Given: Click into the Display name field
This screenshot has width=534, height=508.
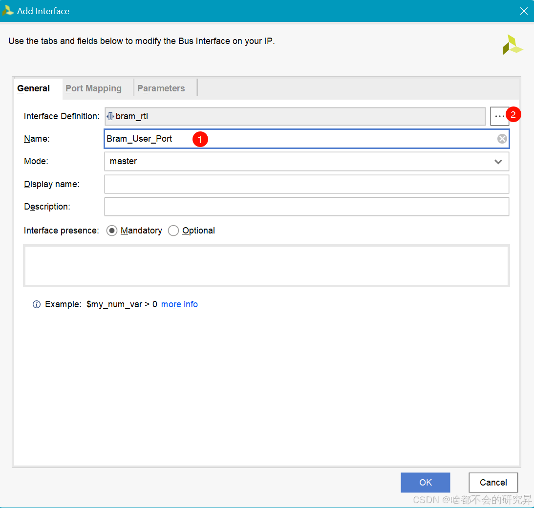Looking at the screenshot, I should pos(306,184).
